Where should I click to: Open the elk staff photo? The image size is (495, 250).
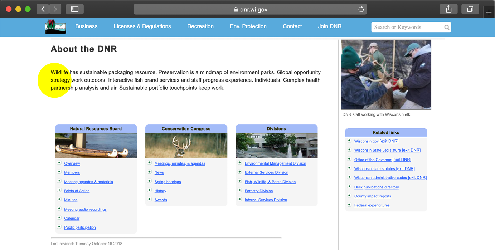click(386, 75)
